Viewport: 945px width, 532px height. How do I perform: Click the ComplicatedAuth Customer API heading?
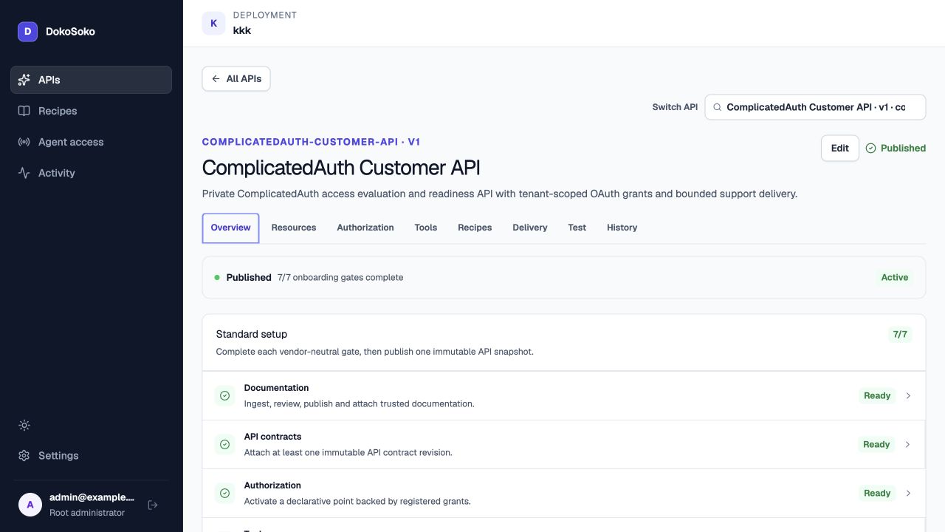click(x=341, y=168)
